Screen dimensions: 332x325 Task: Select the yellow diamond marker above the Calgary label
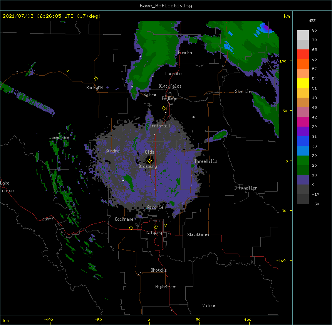point(156,227)
